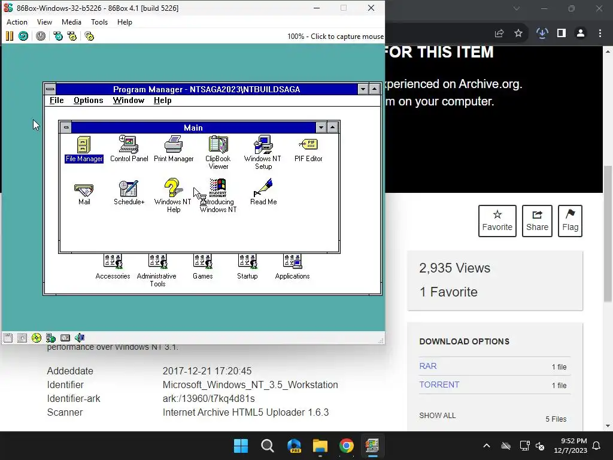
Task: Open 86Box View menu
Action: (44, 22)
